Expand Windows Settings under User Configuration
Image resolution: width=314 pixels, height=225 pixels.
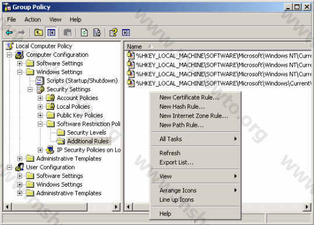(x=20, y=184)
